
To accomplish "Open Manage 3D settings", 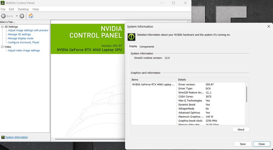I will 19,34.
